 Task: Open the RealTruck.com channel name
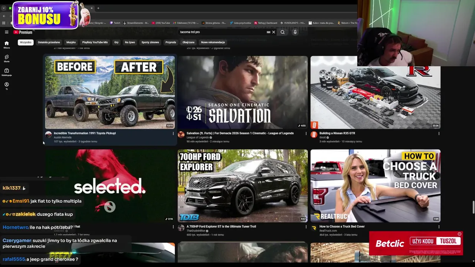point(328,231)
